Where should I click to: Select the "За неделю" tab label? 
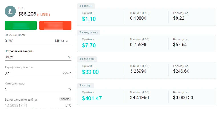coord(88,32)
